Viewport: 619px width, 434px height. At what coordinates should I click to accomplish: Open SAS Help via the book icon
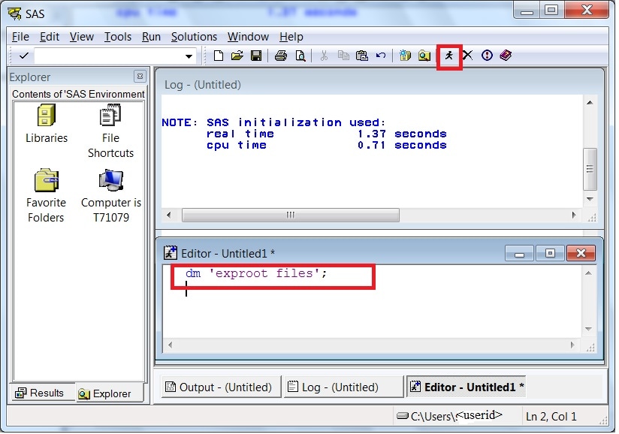(506, 56)
